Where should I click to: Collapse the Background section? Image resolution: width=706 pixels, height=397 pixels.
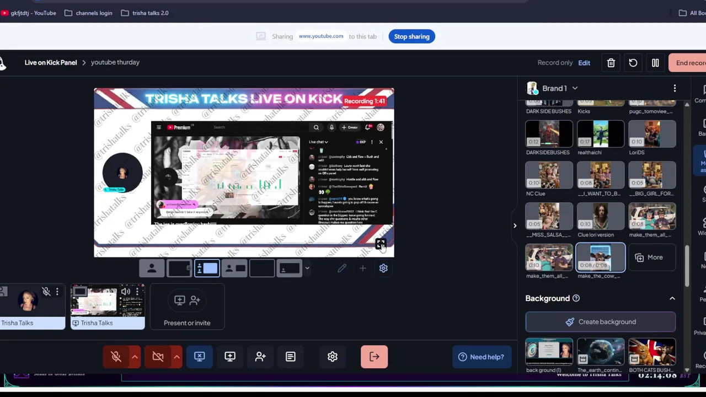click(x=672, y=298)
